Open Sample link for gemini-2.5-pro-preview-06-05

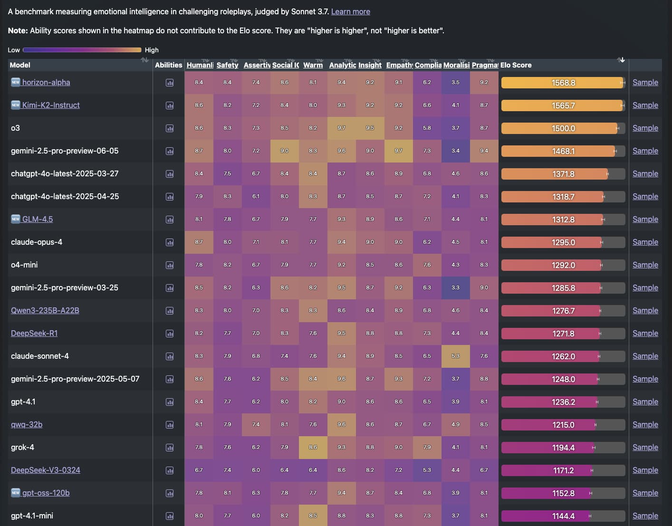pyautogui.click(x=645, y=151)
